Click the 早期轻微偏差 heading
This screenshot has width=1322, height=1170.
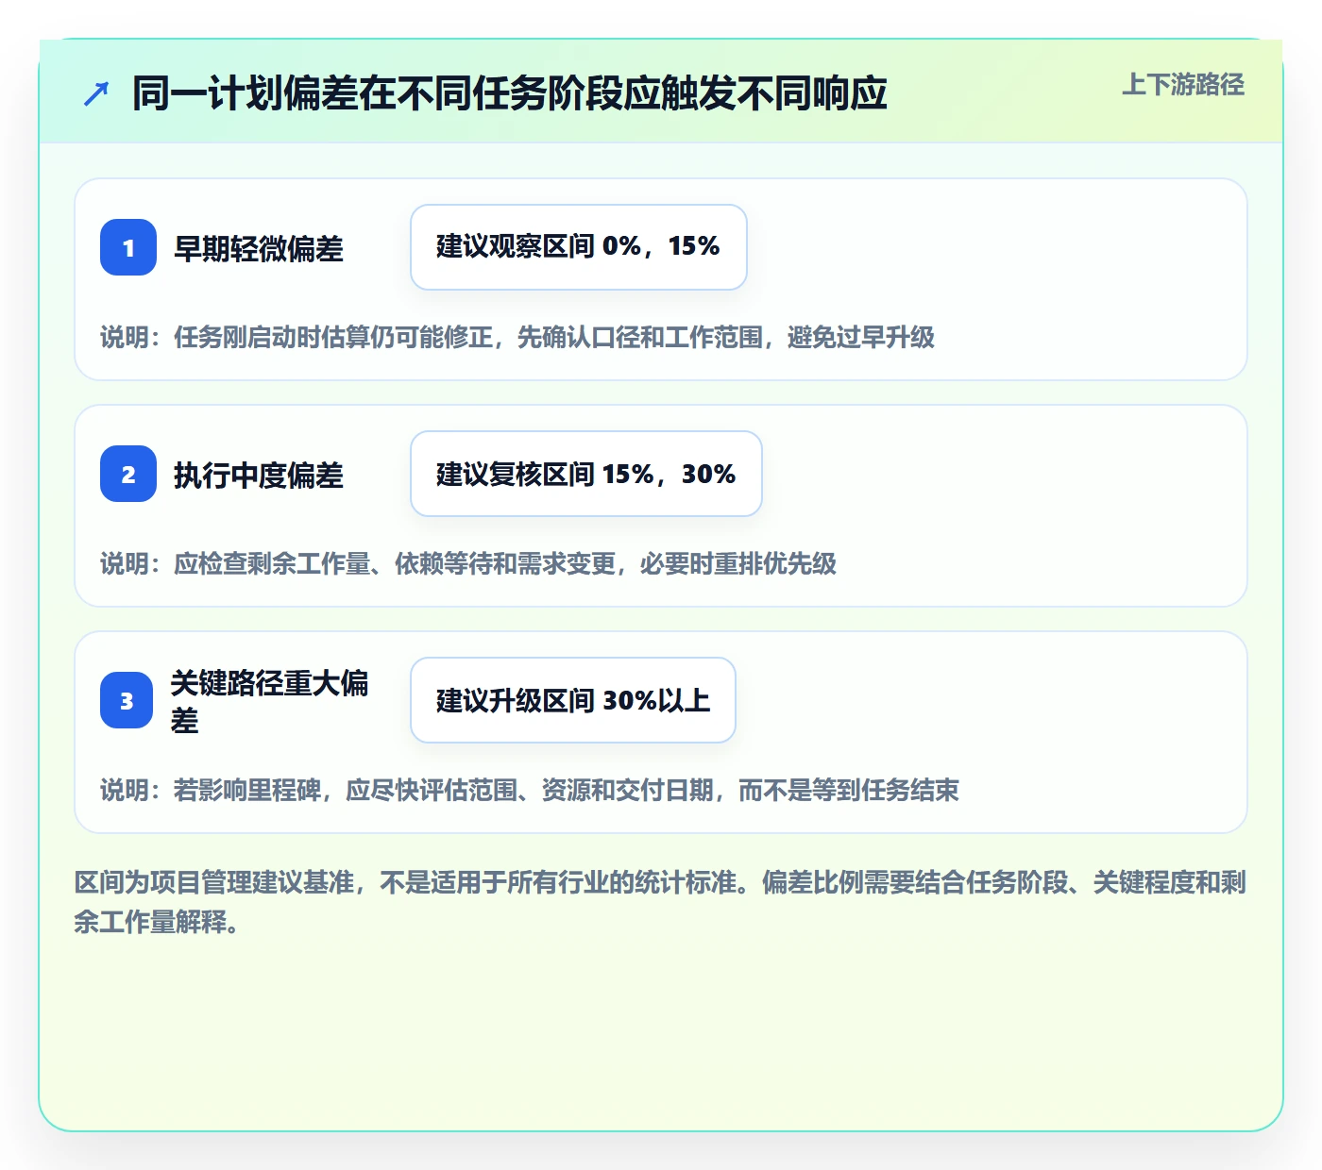(259, 249)
